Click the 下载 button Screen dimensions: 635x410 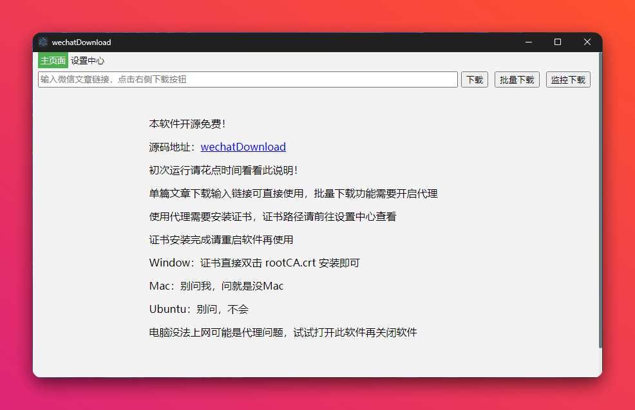pos(475,80)
